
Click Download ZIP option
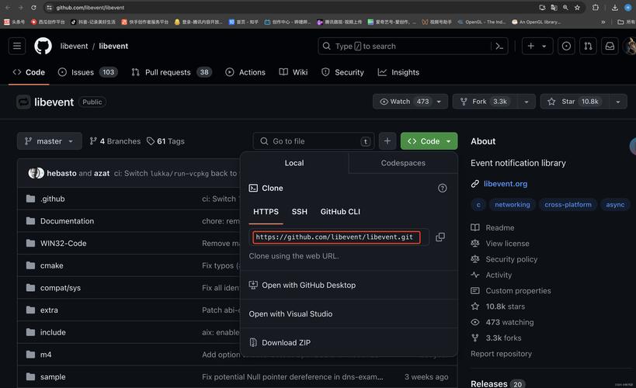tap(286, 342)
